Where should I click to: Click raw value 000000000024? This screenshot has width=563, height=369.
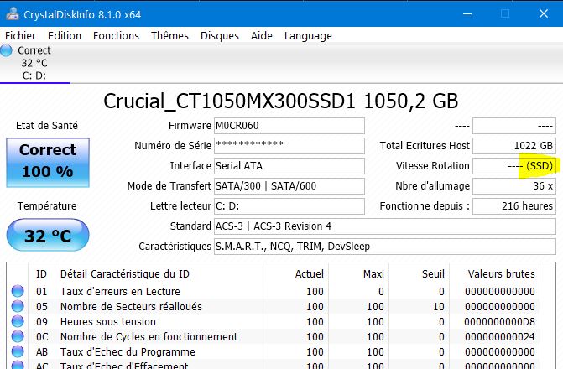pos(500,336)
